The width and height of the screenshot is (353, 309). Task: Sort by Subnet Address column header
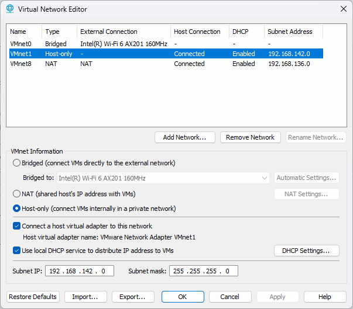click(x=293, y=32)
